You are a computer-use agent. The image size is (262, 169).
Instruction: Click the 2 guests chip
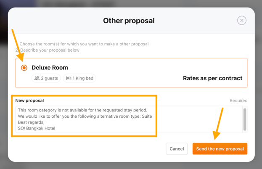pyautogui.click(x=46, y=78)
